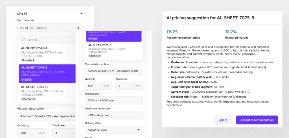Choose highlighted AL-SHEET-7075-B option in left list

click(x=47, y=74)
